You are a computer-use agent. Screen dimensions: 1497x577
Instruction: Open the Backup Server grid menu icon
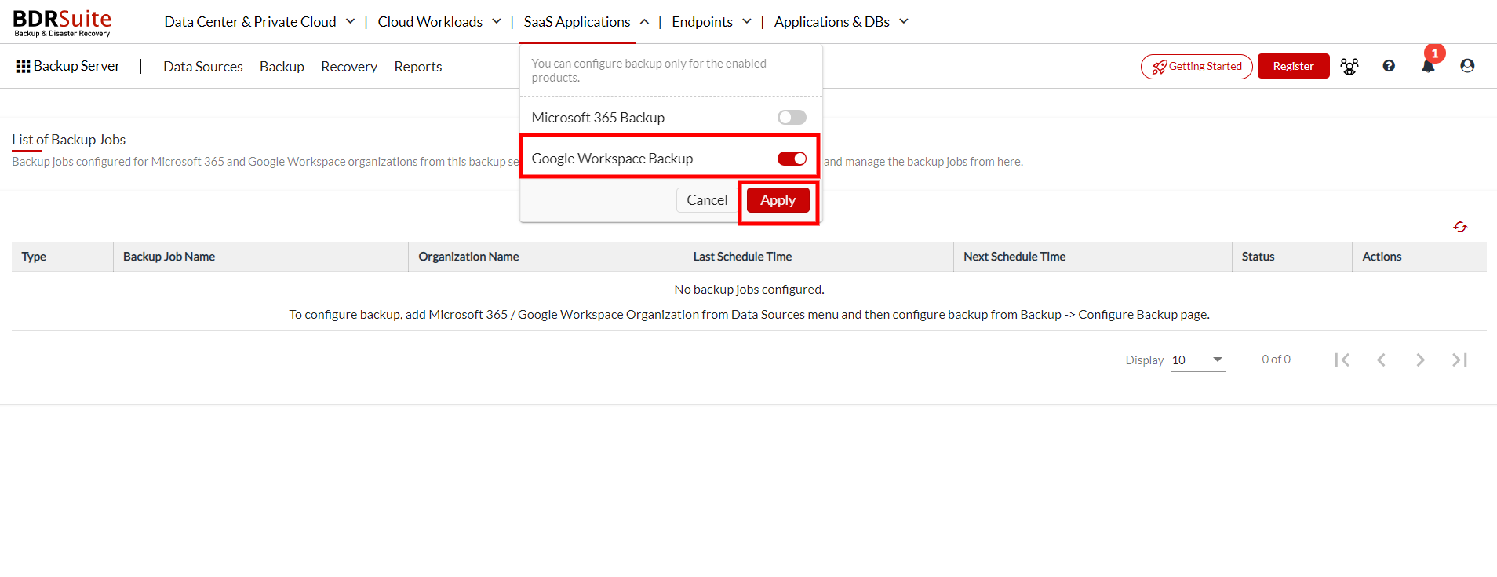[24, 67]
